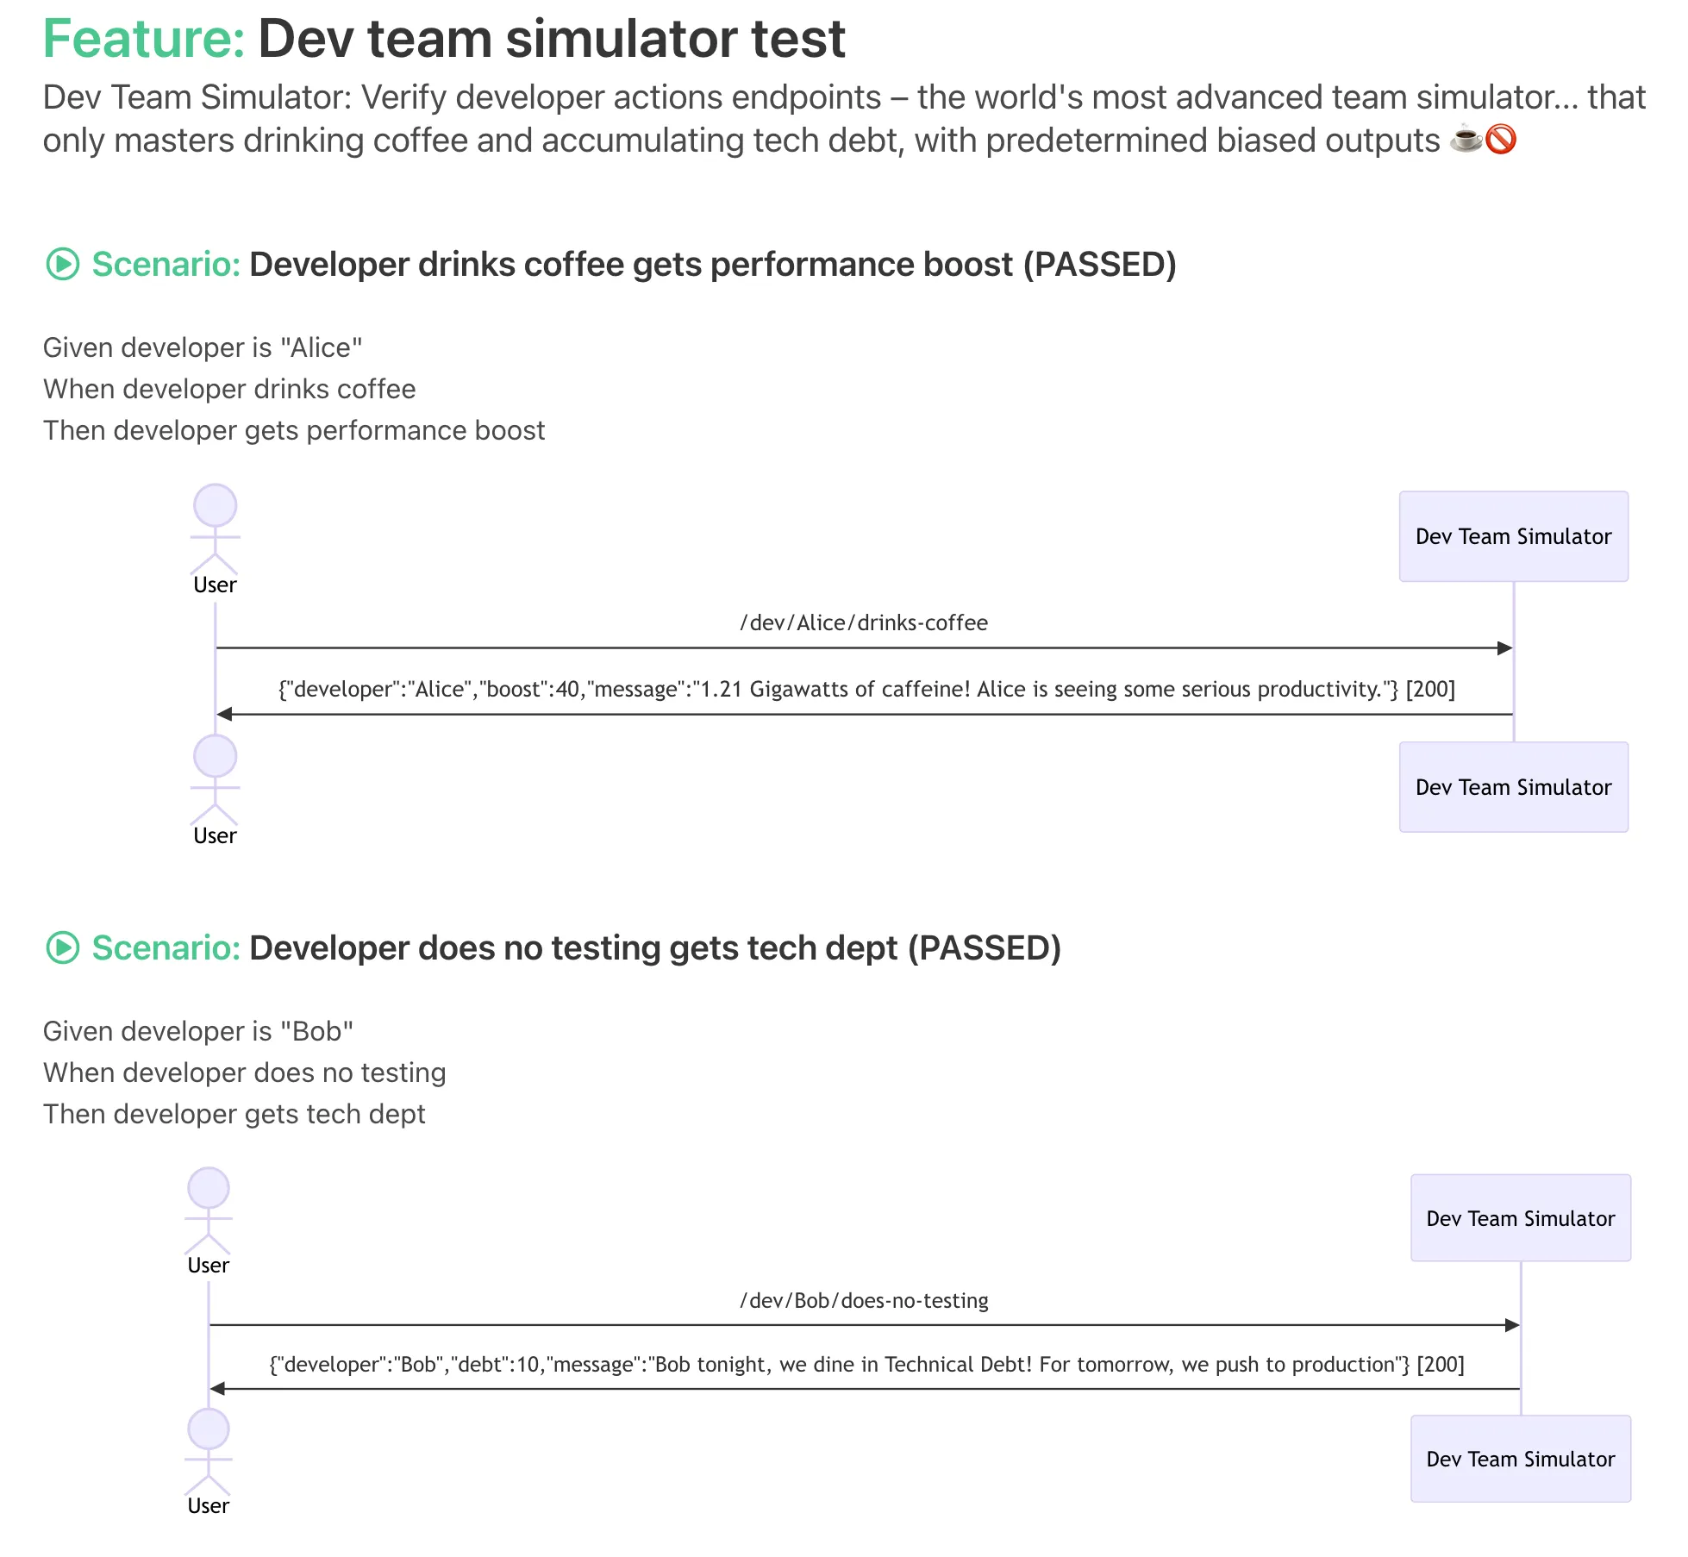Collapse the 'Developer drinks coffee gets performance boost' scenario title

click(x=712, y=265)
